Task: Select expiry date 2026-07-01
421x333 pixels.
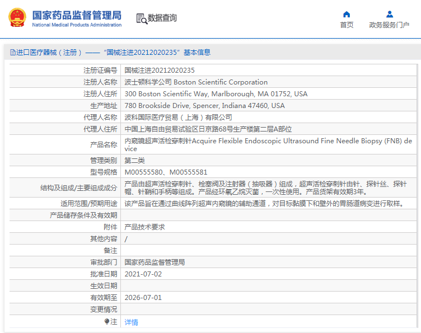Action: 143,298
